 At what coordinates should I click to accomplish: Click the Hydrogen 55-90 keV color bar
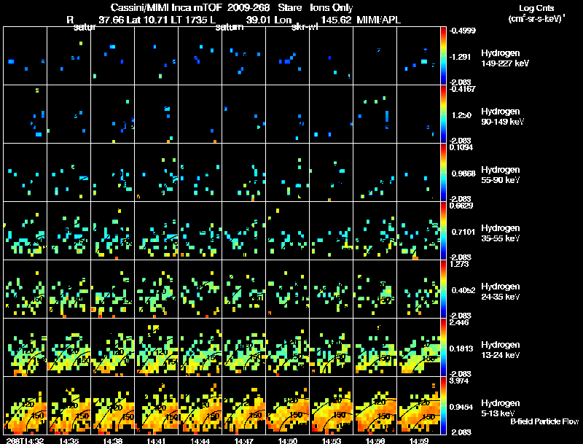point(443,173)
